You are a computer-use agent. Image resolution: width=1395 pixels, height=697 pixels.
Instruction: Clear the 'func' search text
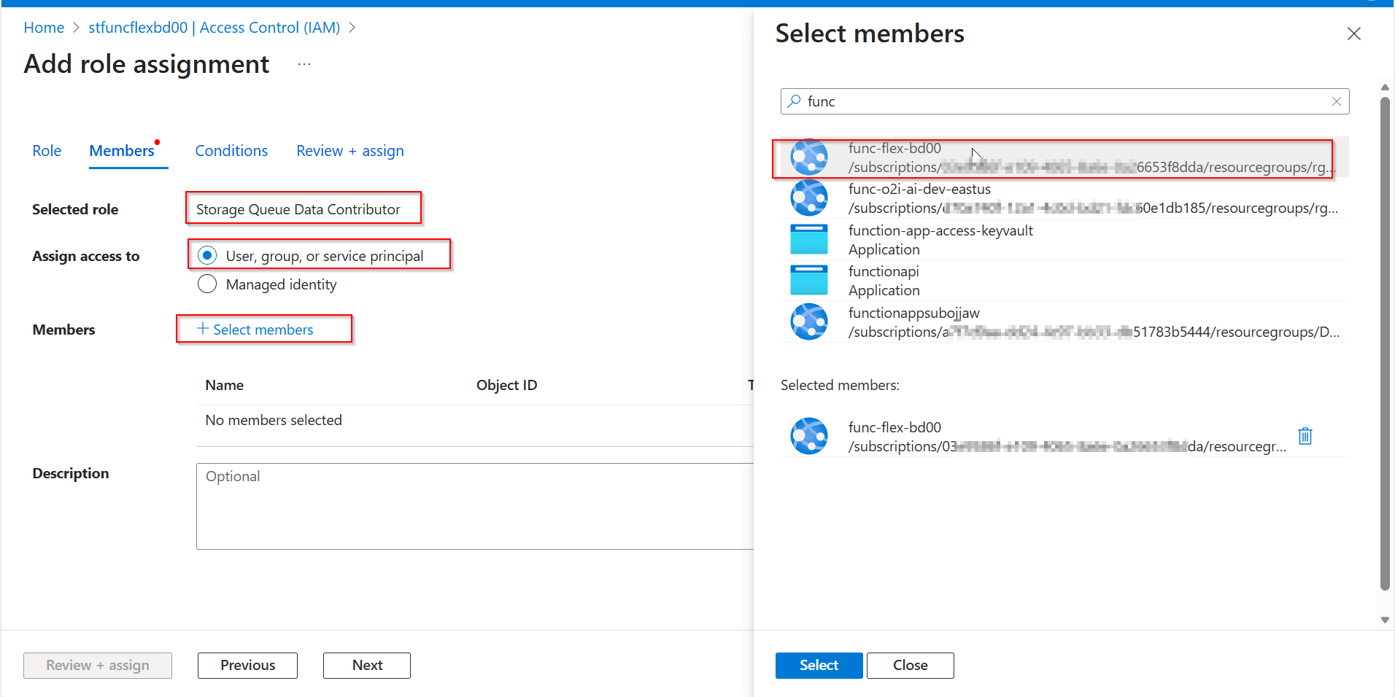pyautogui.click(x=1337, y=101)
